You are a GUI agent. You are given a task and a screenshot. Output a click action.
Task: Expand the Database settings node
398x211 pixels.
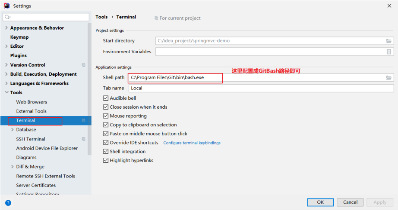pos(12,130)
